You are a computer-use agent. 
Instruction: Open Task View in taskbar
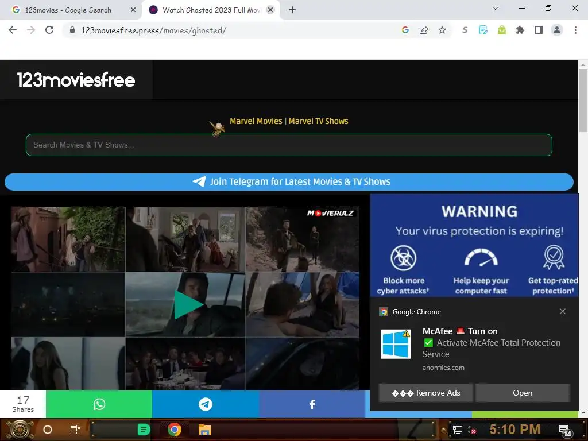click(75, 430)
